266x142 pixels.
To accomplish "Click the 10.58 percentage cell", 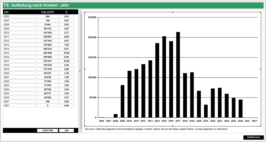I will click(66, 61).
